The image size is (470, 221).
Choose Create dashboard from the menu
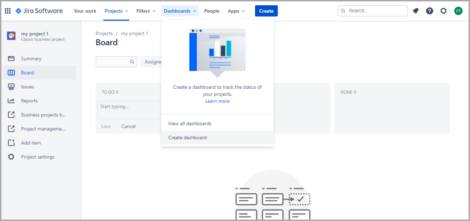[x=187, y=138]
